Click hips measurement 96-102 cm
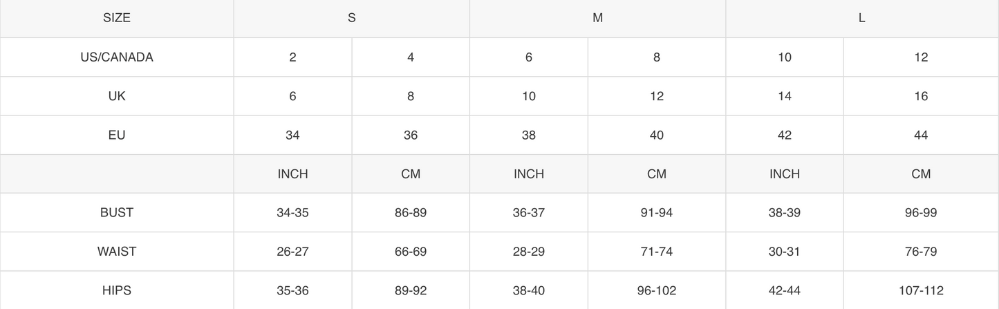Viewport: 999px width, 309px height. coord(657,290)
